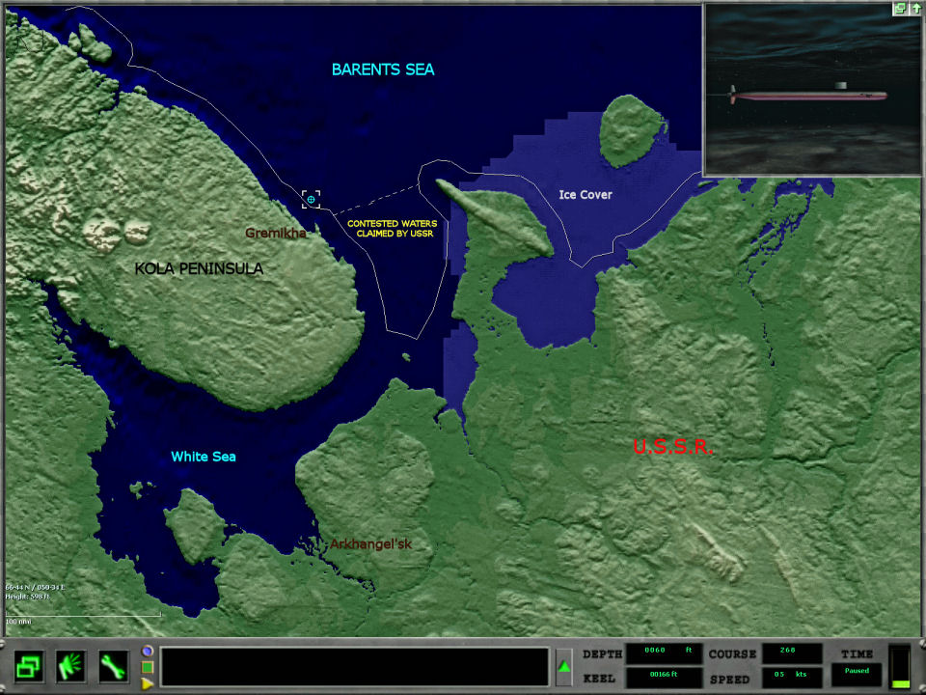Viewport: 926px width, 695px height.
Task: Click the 3D view window-swap icon
Action: 900,8
